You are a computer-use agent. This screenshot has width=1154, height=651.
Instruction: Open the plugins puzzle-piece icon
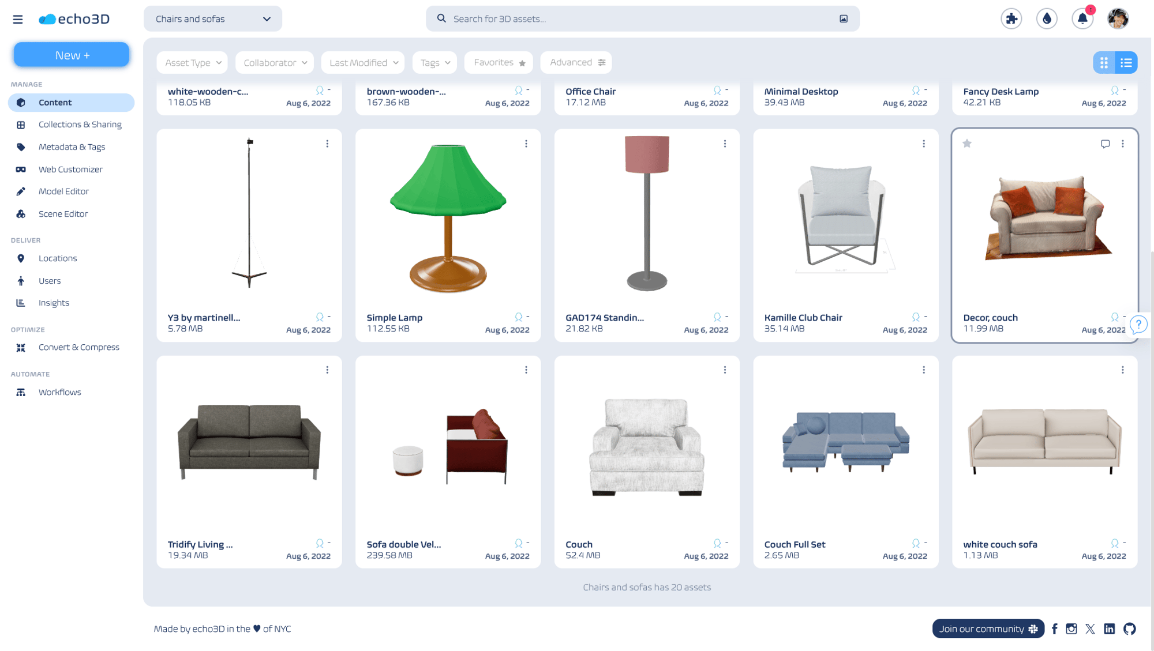click(x=1011, y=18)
